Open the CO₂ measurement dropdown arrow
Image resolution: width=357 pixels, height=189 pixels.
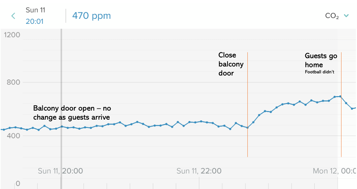[346, 16]
